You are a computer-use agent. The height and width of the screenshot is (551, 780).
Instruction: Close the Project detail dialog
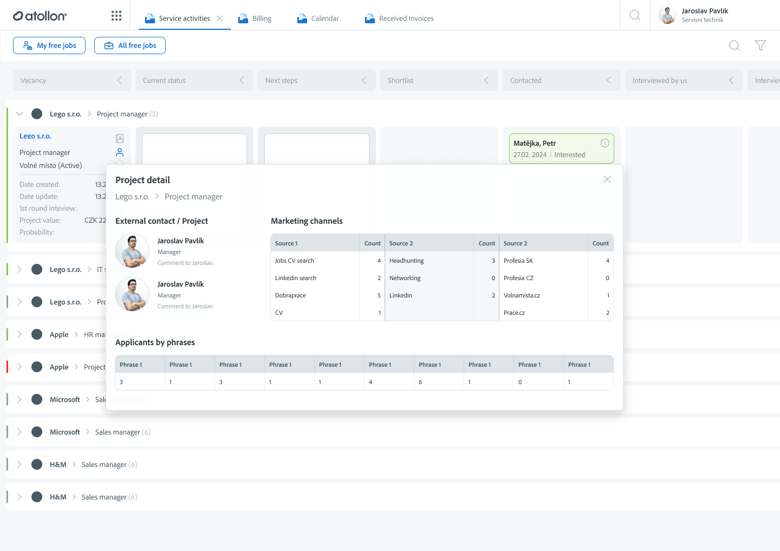coord(607,179)
